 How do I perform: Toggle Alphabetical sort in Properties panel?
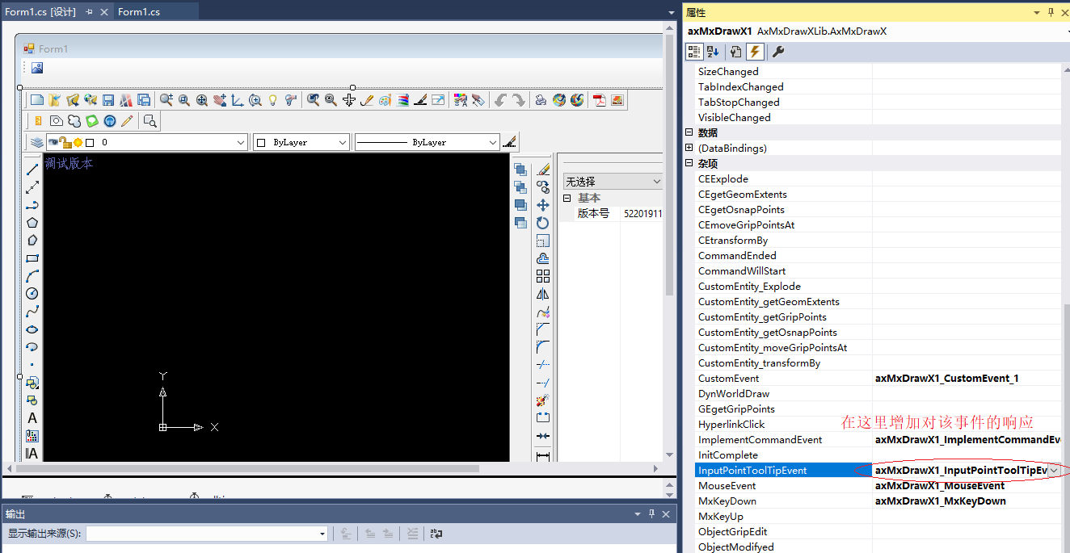click(x=713, y=52)
